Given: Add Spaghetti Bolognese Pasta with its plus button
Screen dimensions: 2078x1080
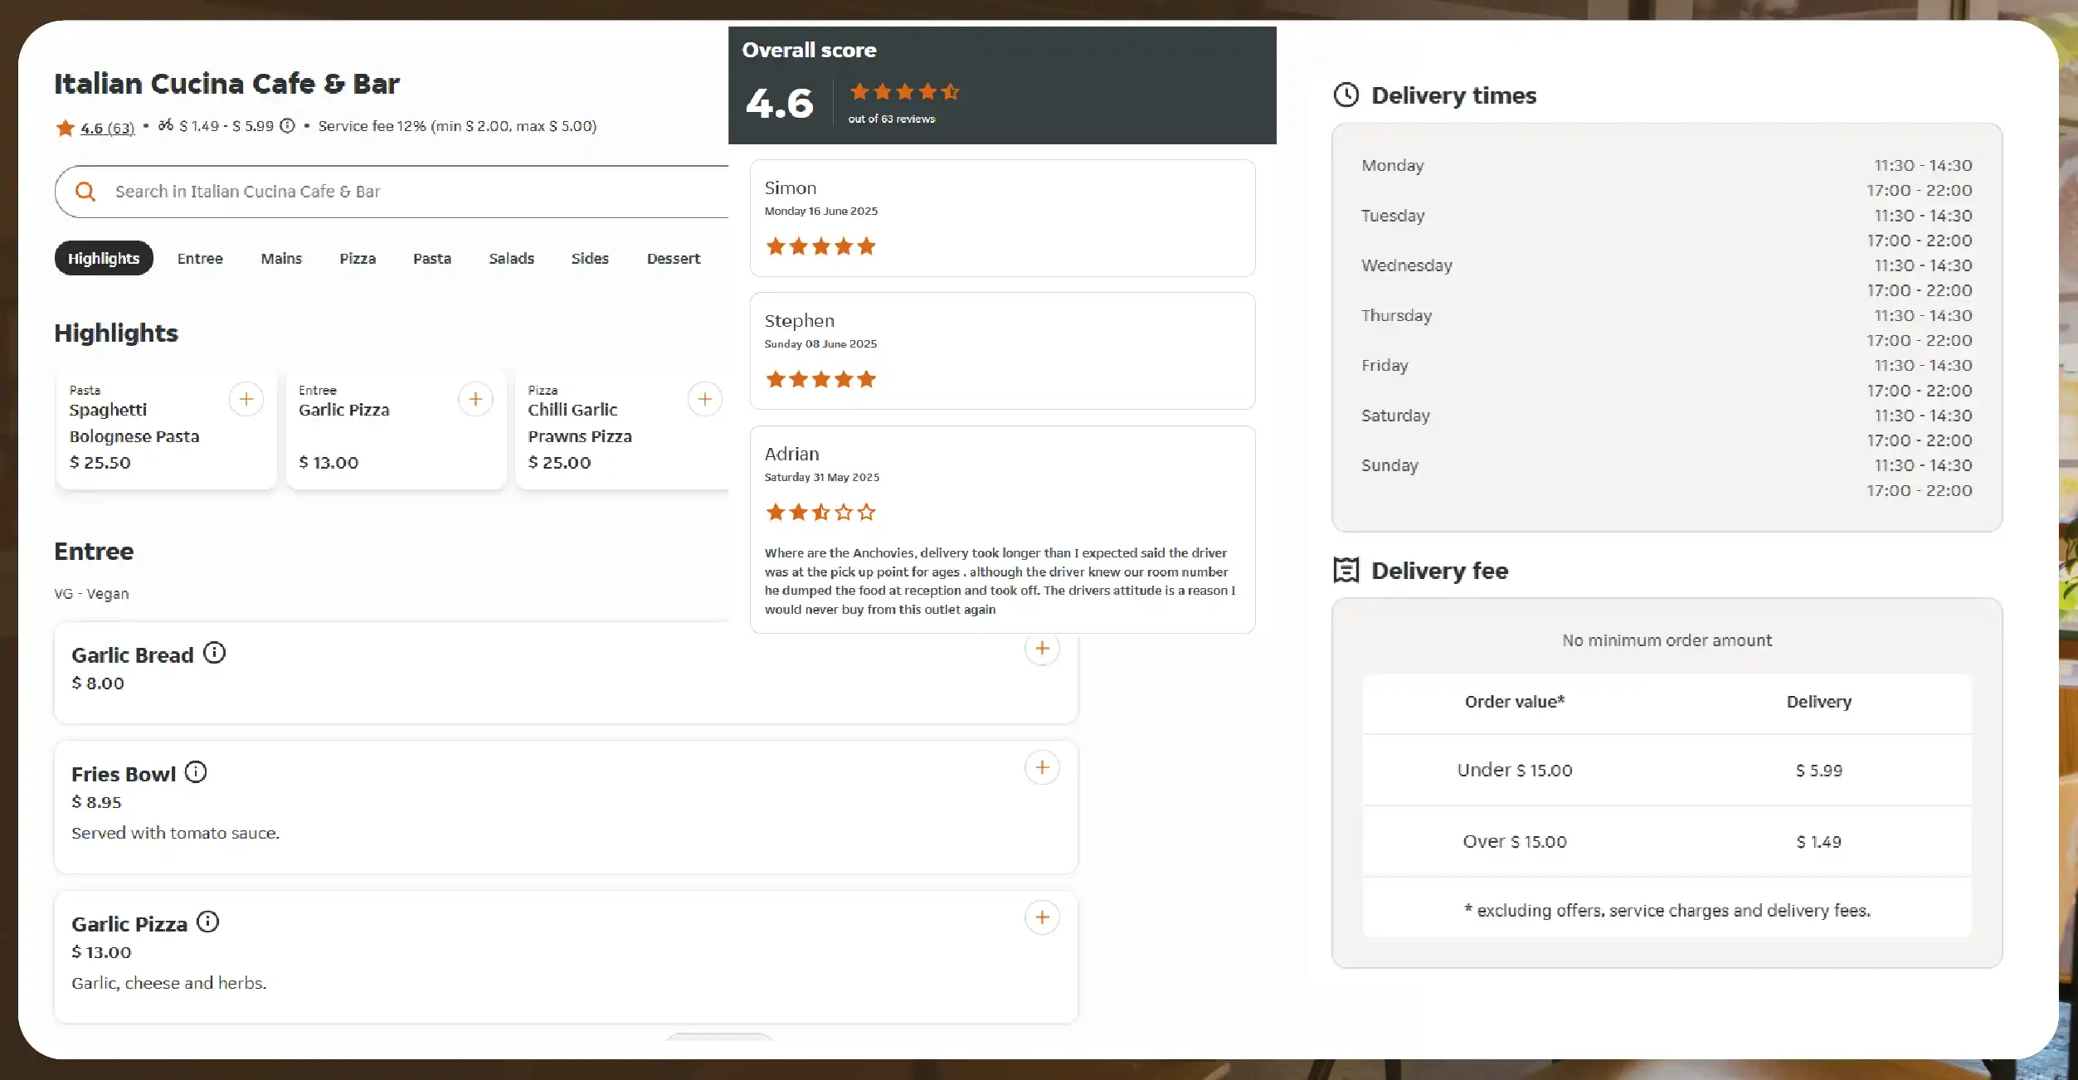Looking at the screenshot, I should pyautogui.click(x=246, y=399).
